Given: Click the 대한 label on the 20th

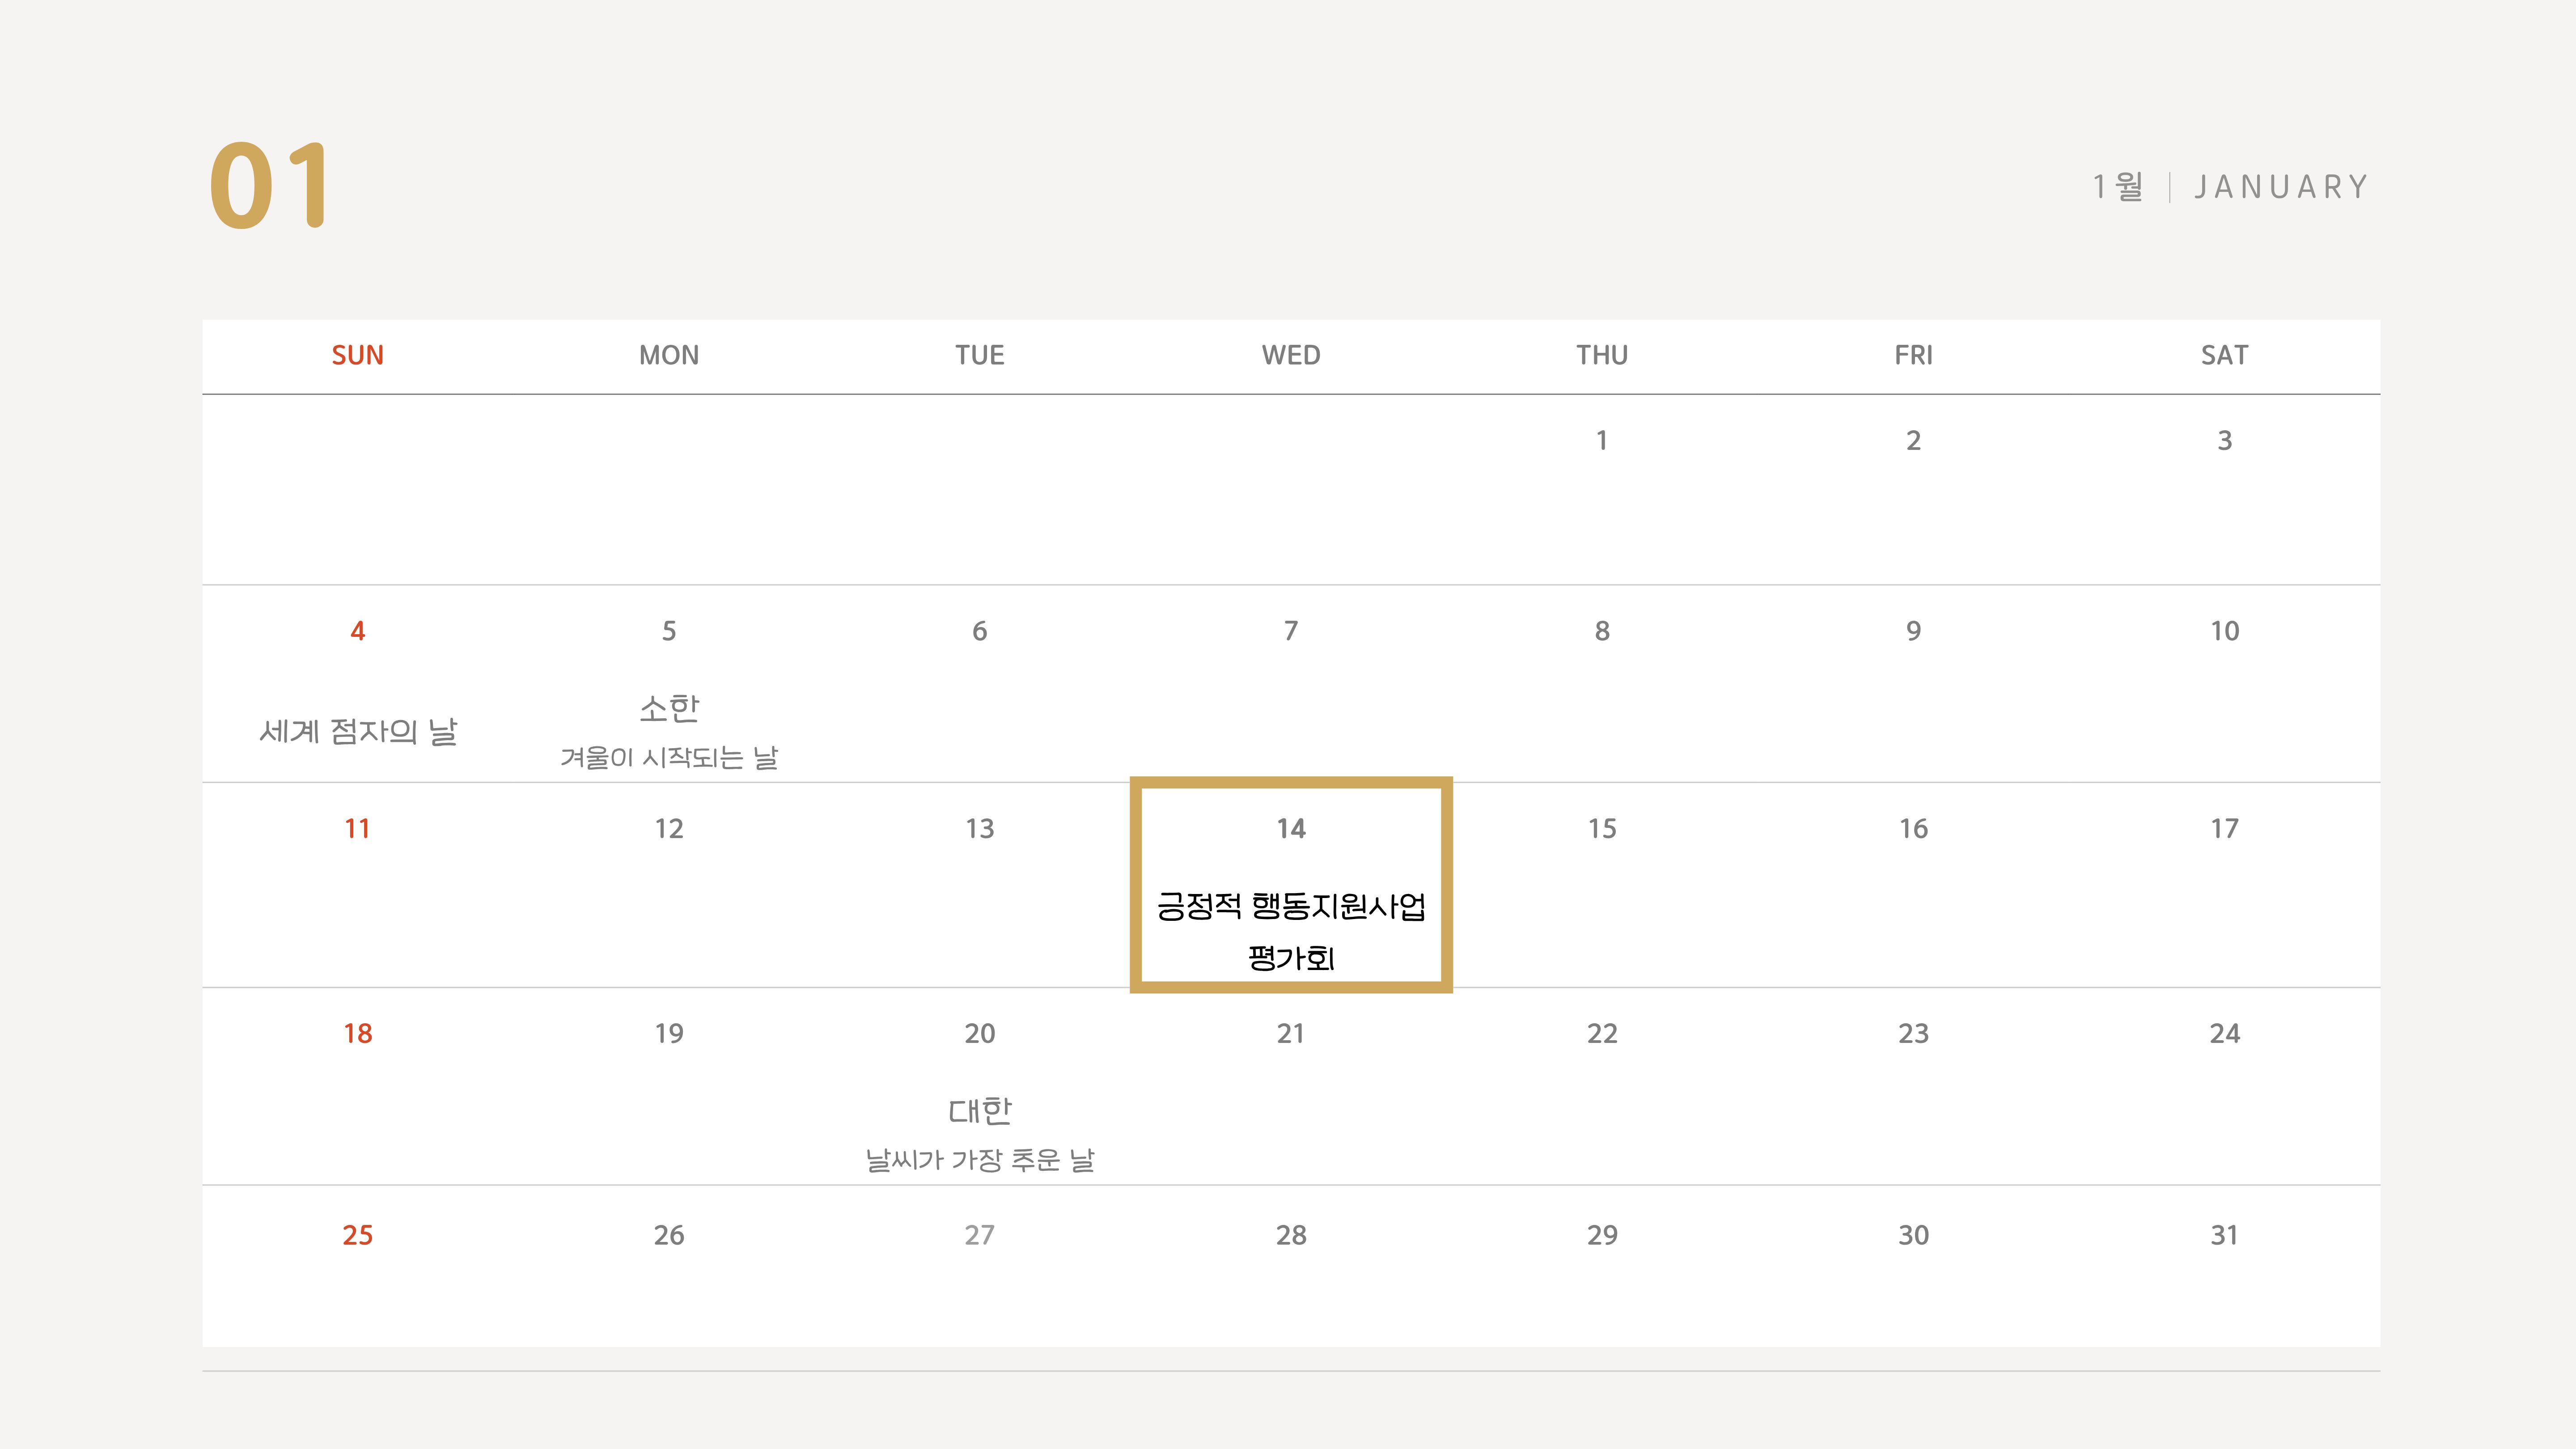Looking at the screenshot, I should 979,1110.
